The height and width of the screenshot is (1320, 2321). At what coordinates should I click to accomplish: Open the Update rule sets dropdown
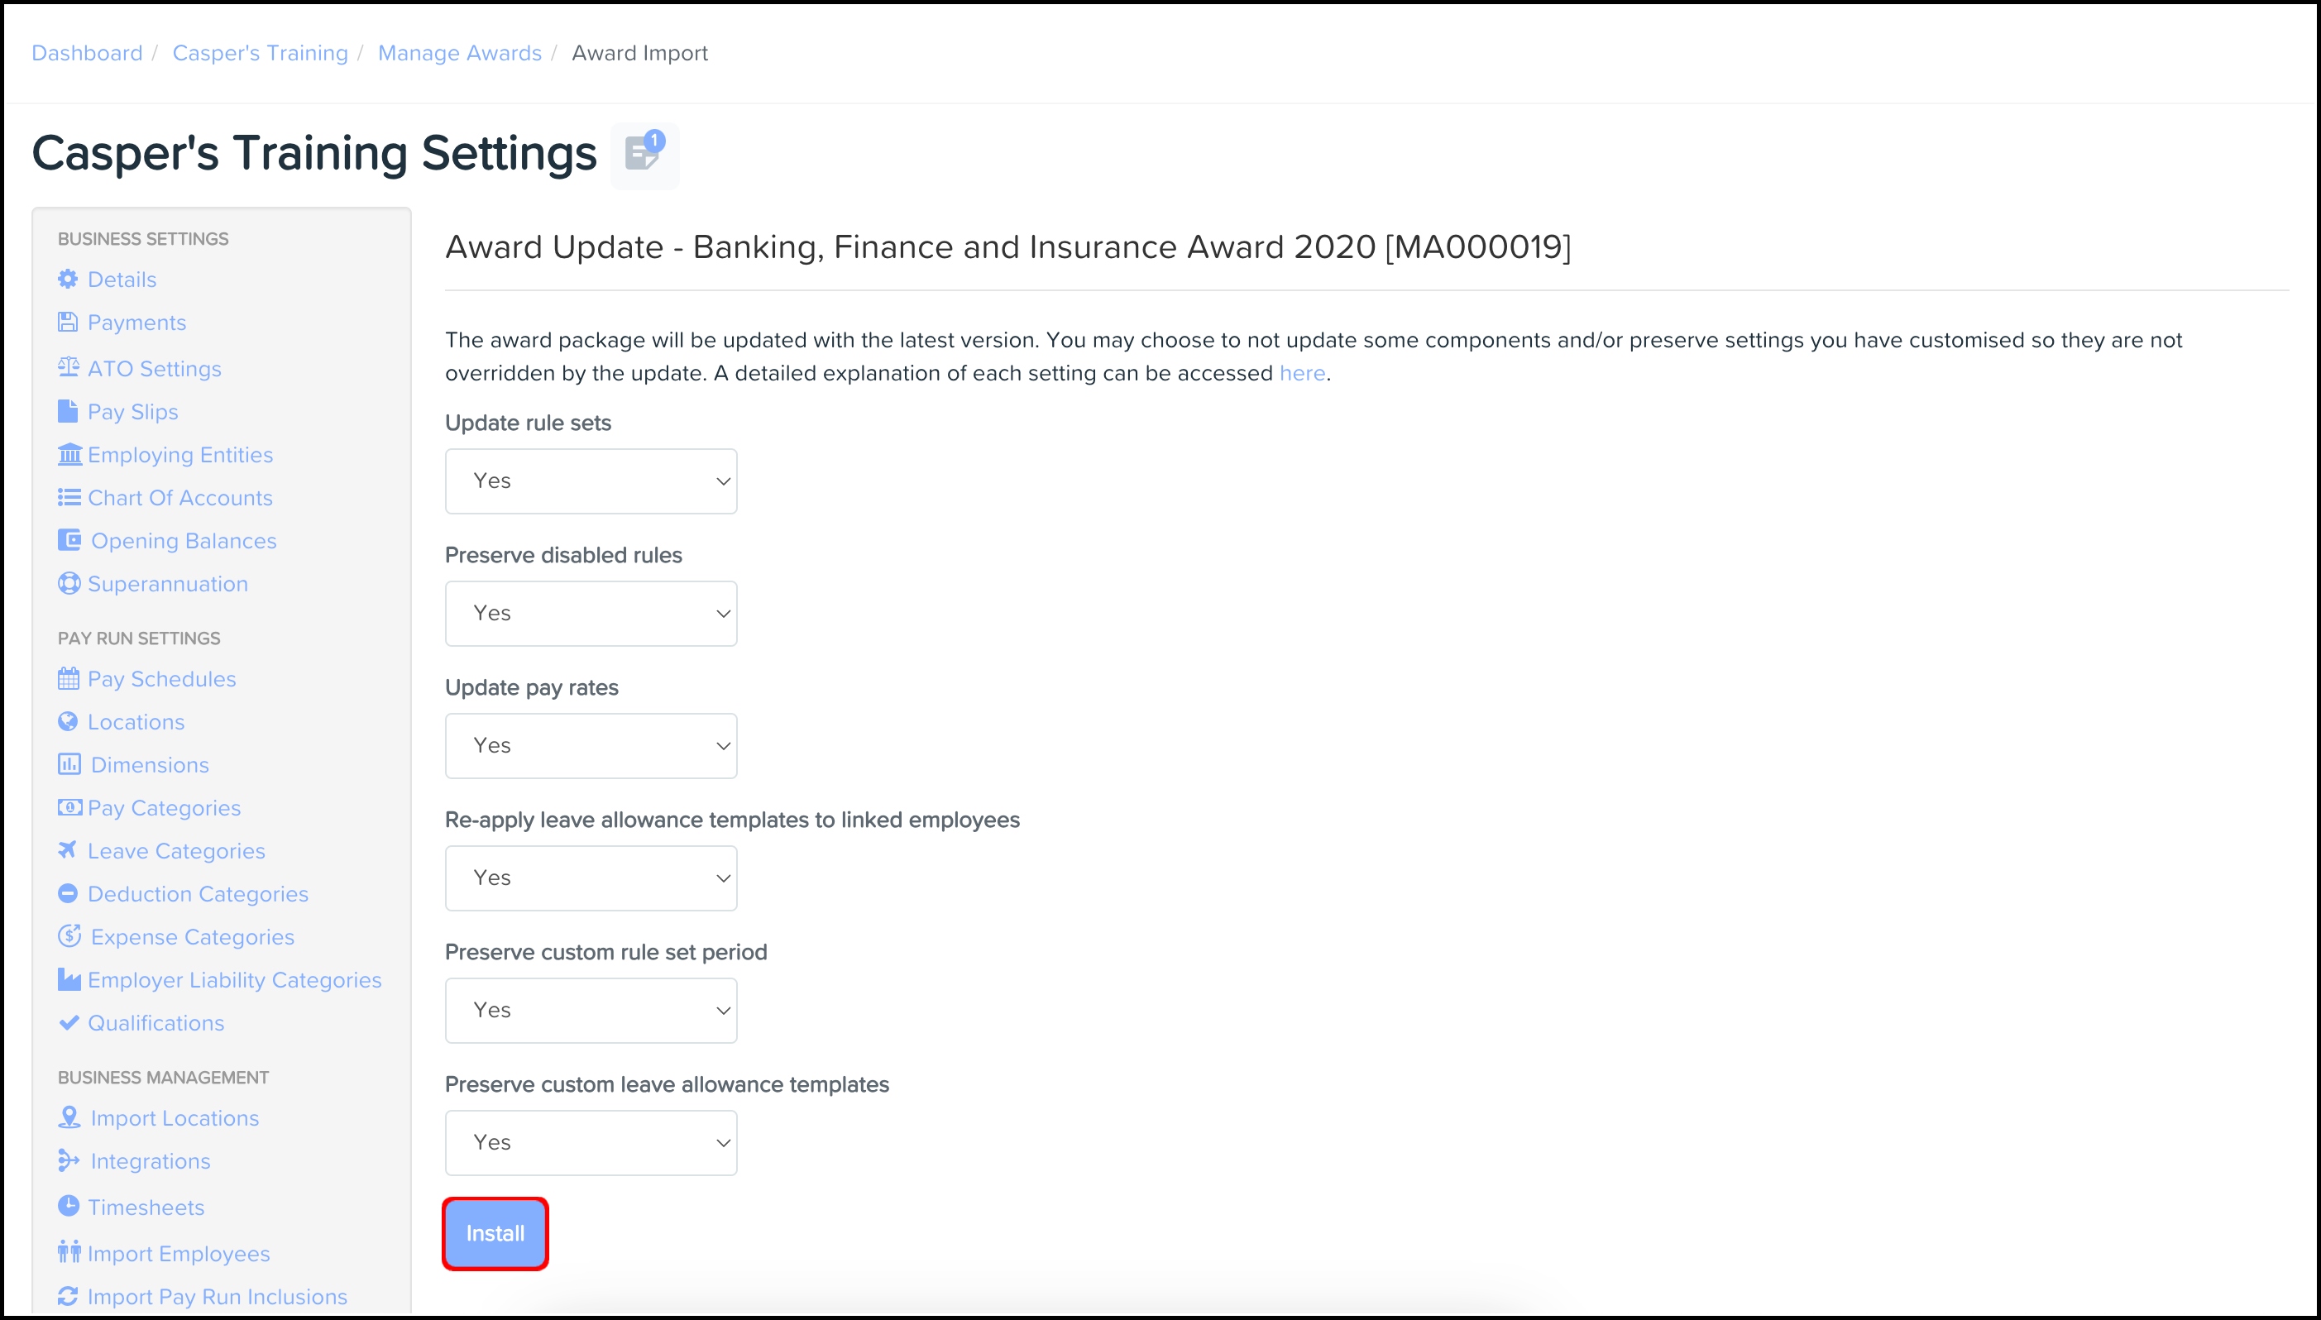591,481
